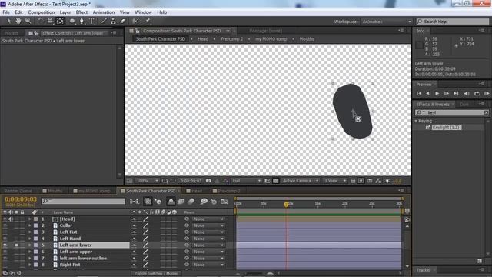Click the transparency grid icon in viewer

coord(275,181)
